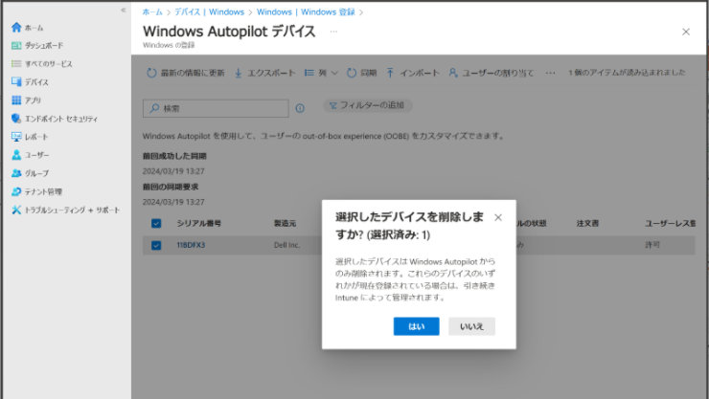
Task: Click the info icon beside search
Action: [300, 108]
